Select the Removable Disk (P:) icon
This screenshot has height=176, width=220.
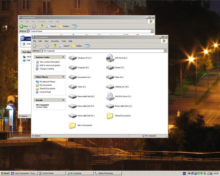point(72,106)
